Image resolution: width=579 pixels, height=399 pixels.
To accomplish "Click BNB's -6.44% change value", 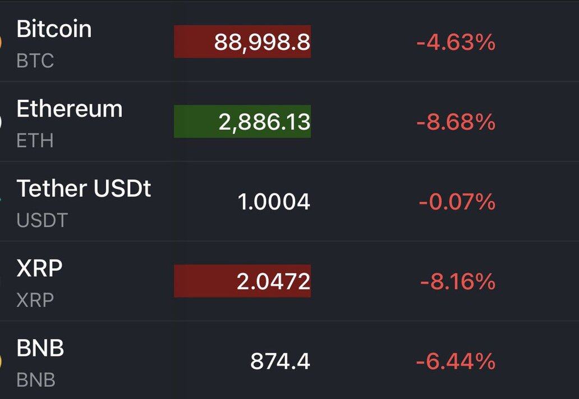I will [456, 361].
